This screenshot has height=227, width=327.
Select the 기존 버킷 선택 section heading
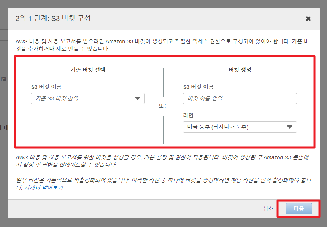(88, 70)
